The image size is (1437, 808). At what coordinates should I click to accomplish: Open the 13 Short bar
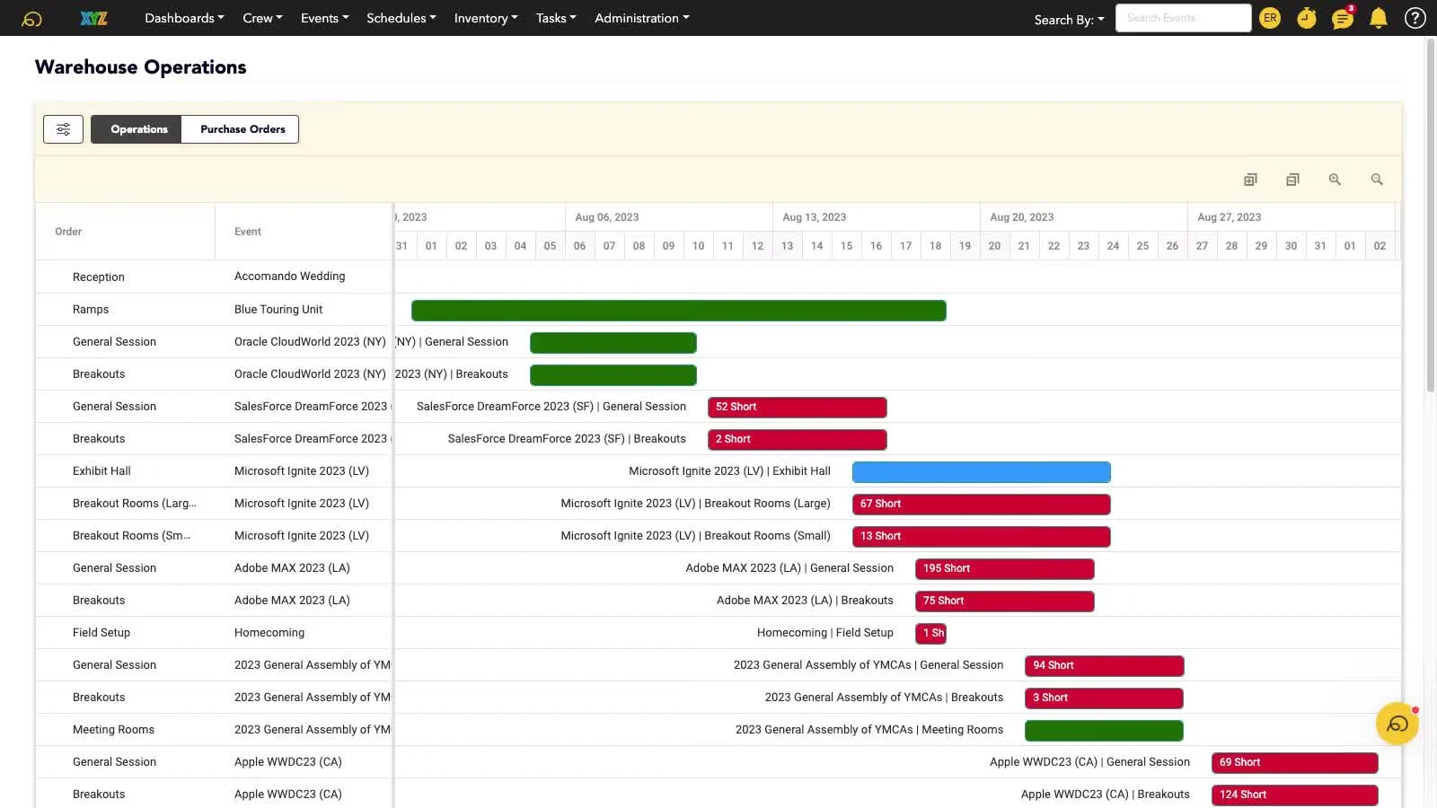982,537
